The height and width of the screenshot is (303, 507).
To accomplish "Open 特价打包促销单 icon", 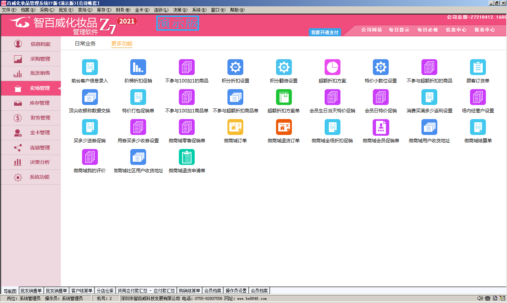I will point(138,97).
